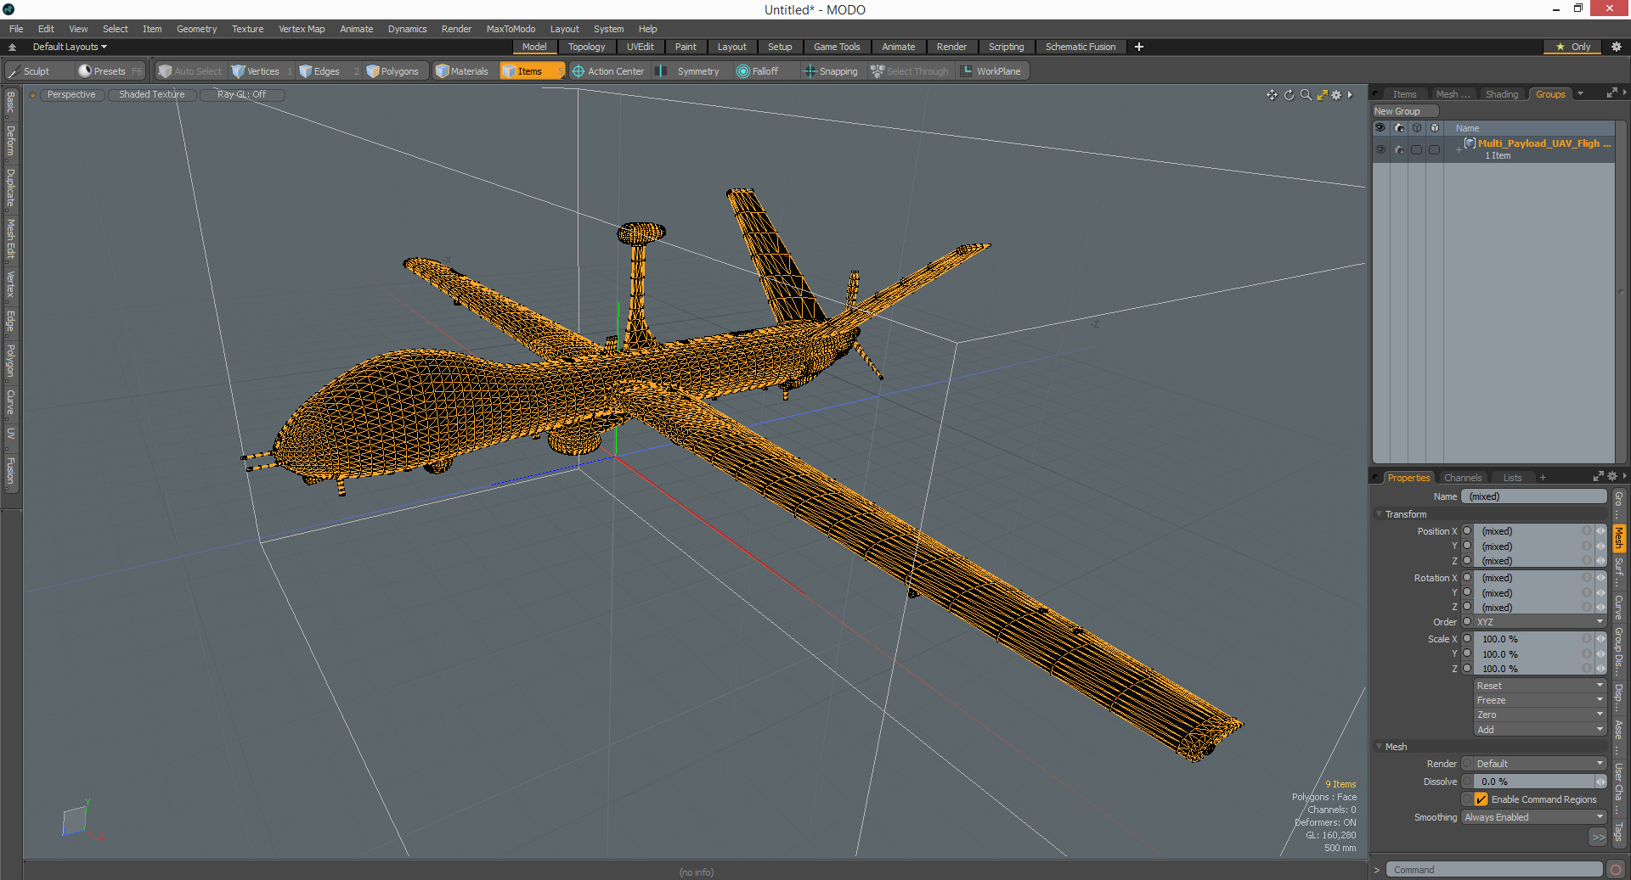Open the rotation Order XYZ dropdown
The image size is (1631, 880).
(1539, 622)
